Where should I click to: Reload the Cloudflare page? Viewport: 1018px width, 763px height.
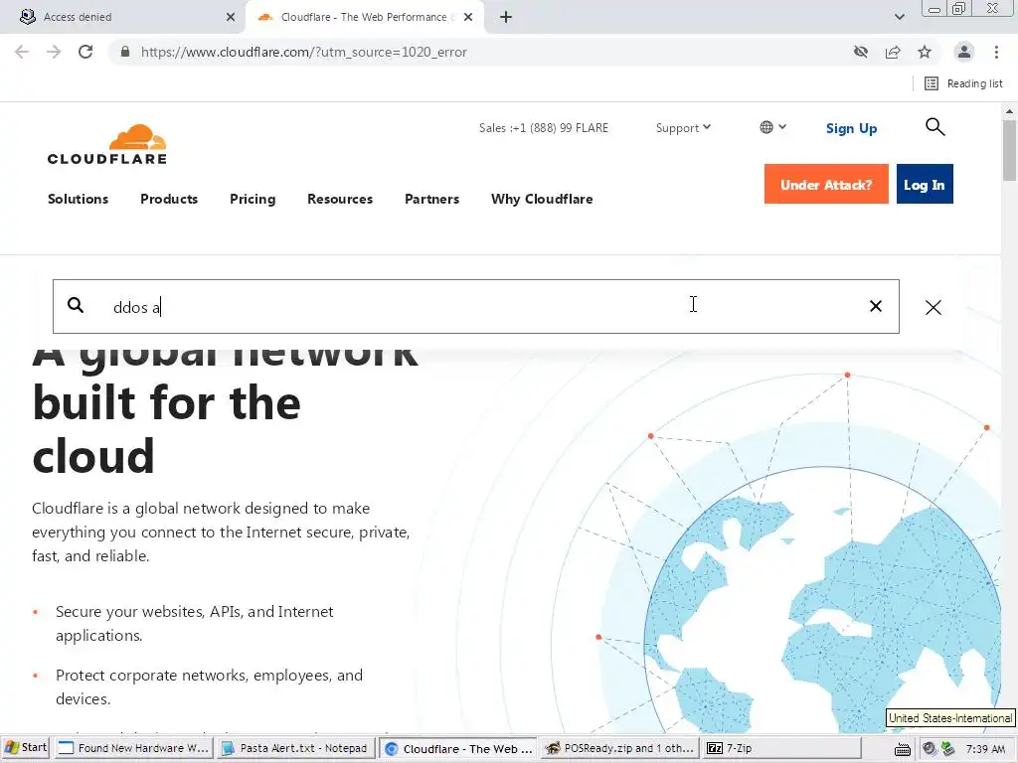[x=85, y=52]
